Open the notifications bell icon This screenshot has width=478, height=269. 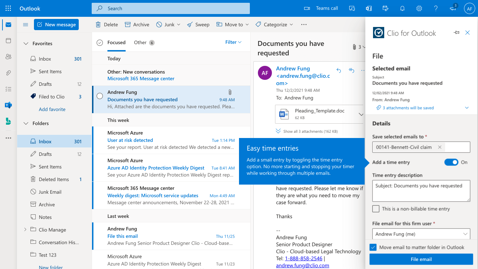(402, 8)
